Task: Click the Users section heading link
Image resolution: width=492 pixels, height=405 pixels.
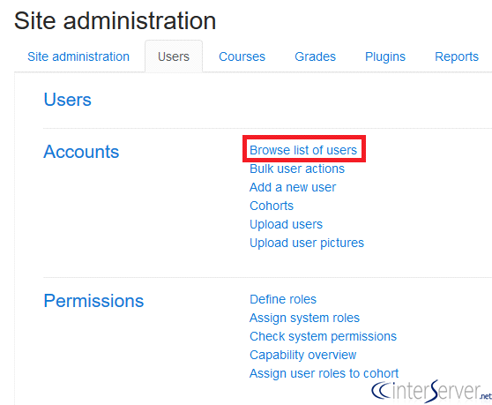Action: tap(68, 100)
